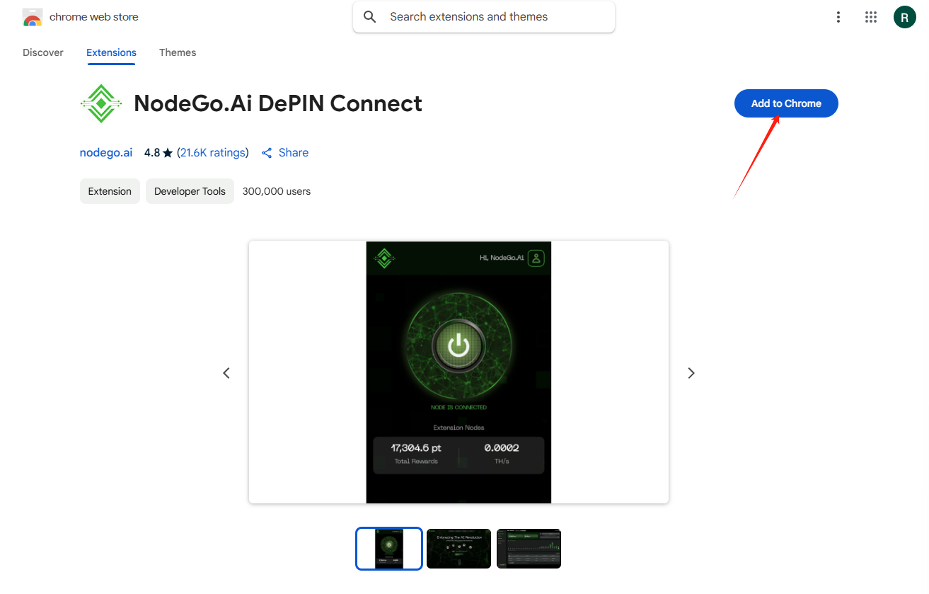Click the Chrome Web Store logo

click(33, 18)
